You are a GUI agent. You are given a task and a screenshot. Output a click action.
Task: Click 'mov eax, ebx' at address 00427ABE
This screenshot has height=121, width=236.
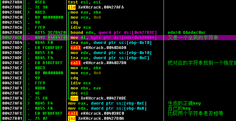(86, 12)
